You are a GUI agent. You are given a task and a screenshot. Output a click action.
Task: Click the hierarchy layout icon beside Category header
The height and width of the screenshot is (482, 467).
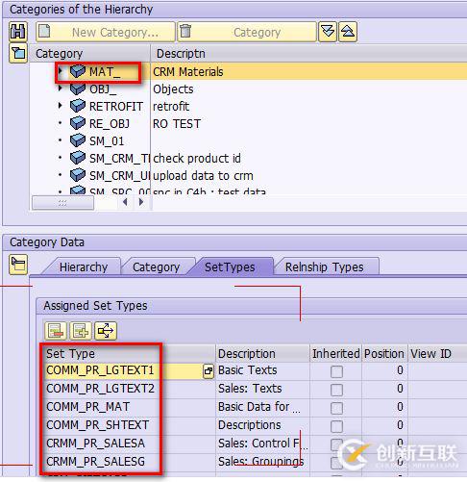click(x=18, y=53)
